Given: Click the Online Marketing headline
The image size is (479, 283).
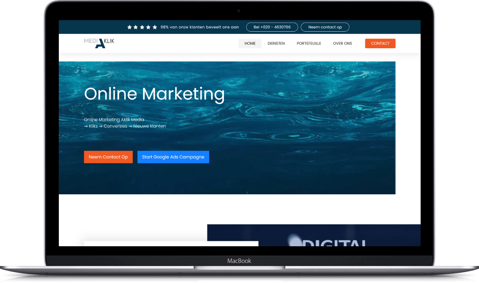Looking at the screenshot, I should (x=154, y=94).
